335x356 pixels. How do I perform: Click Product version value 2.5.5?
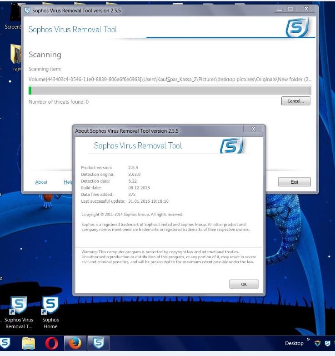pyautogui.click(x=133, y=168)
